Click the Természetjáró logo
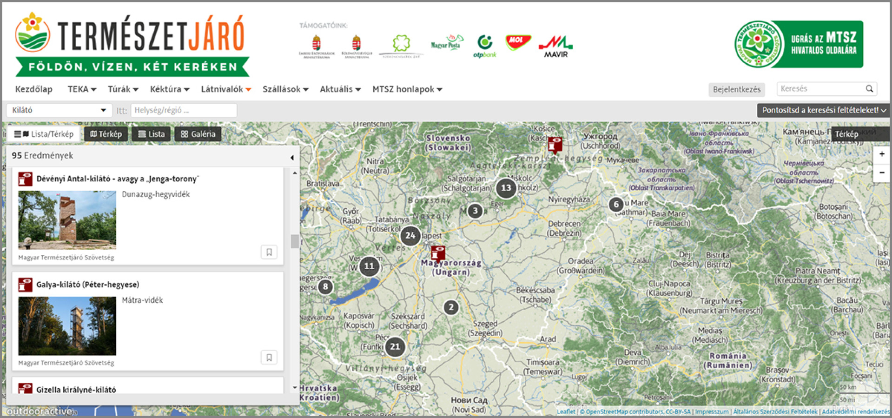Screen dimensions: 892x418 (x=132, y=45)
